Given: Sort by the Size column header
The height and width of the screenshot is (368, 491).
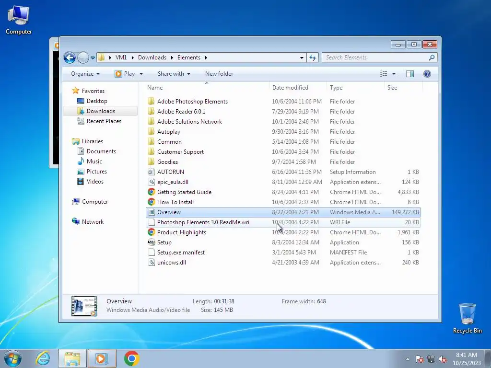Looking at the screenshot, I should 403,88.
